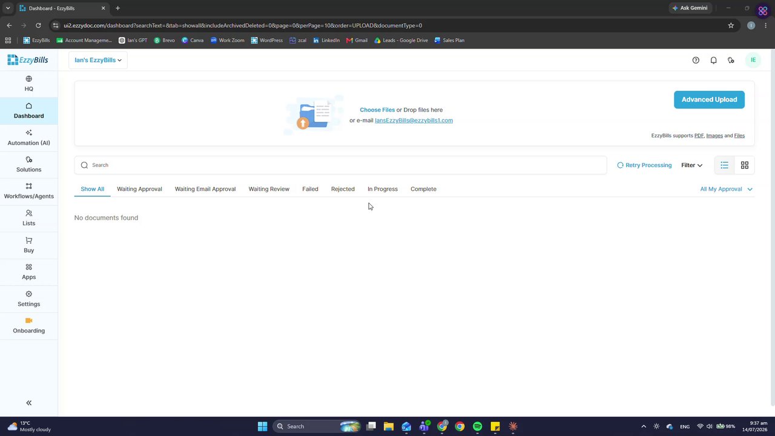This screenshot has height=436, width=775.
Task: Open the Gmail bookmark
Action: click(x=357, y=40)
